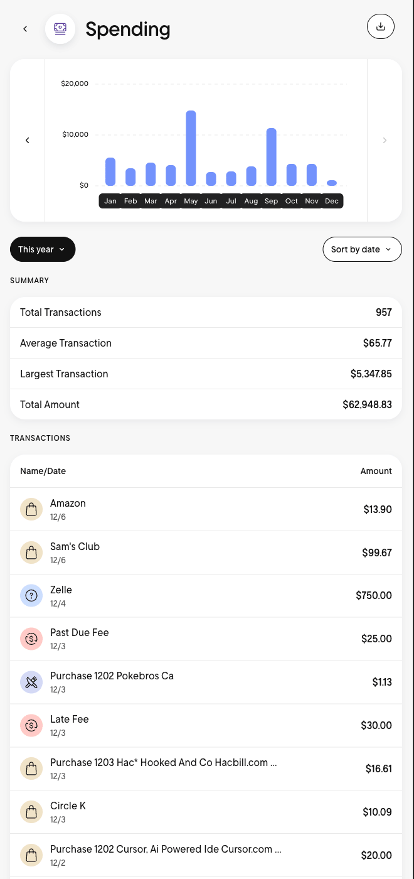Go to previous chart period arrow
This screenshot has height=879, width=414.
[28, 140]
